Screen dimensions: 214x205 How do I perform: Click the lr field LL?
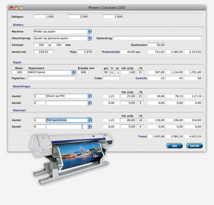(x=112, y=72)
